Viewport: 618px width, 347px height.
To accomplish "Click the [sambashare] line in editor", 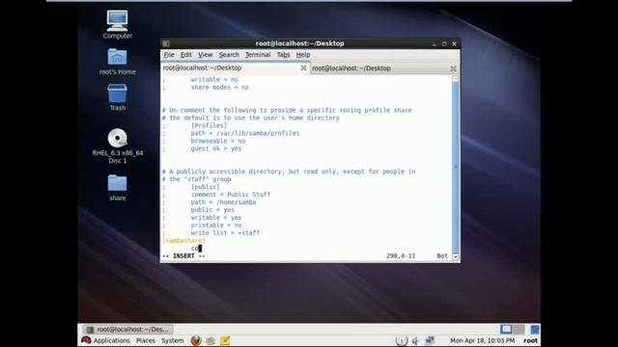I will (x=183, y=240).
